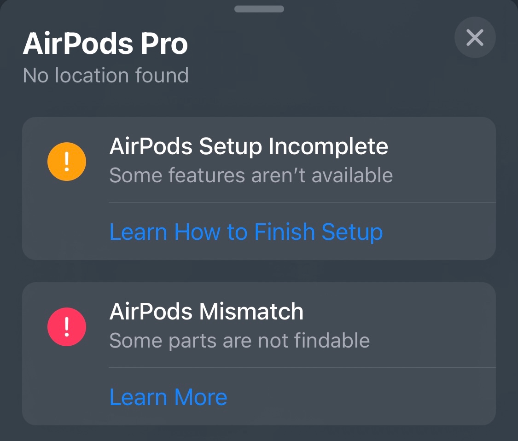
Task: Click the divider in AirPods Mismatch card
Action: pos(302,367)
